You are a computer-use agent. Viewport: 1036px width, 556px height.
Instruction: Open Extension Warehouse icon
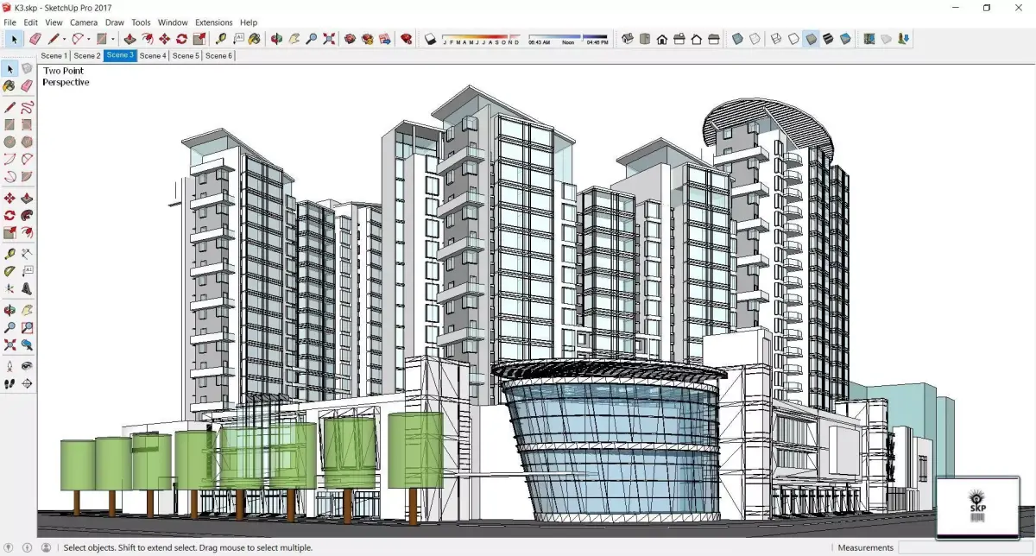[367, 39]
